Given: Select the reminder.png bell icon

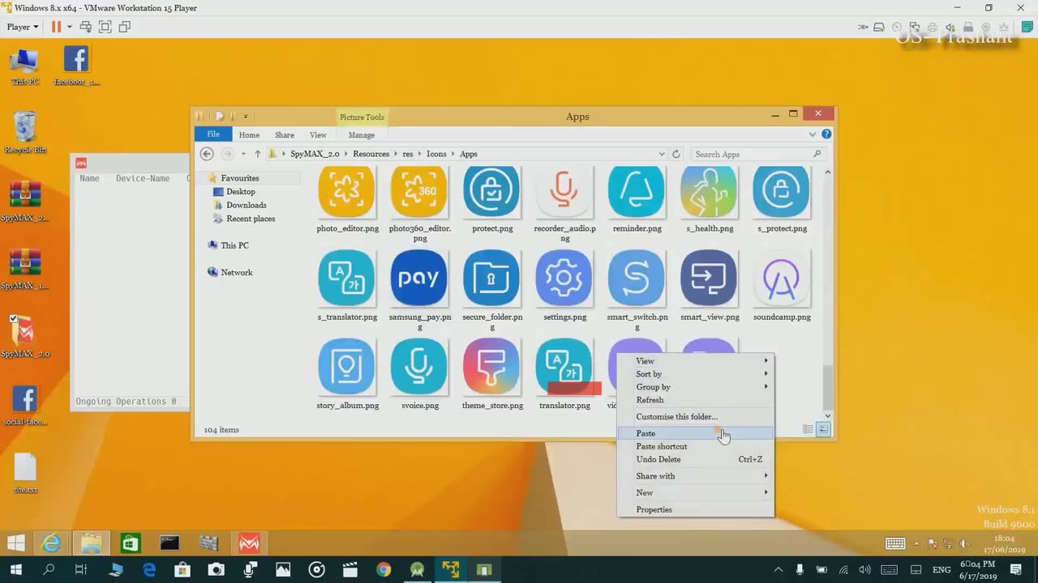Looking at the screenshot, I should (637, 192).
